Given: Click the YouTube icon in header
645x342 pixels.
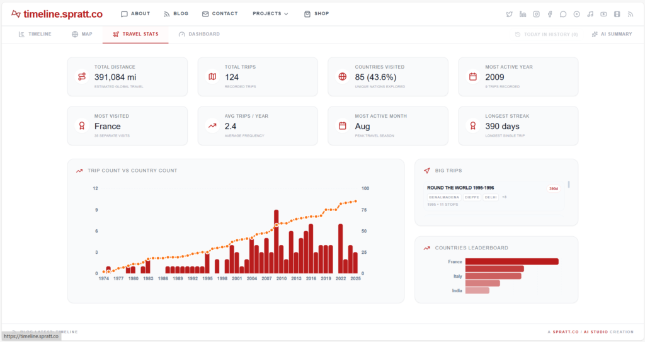Looking at the screenshot, I should [x=603, y=14].
